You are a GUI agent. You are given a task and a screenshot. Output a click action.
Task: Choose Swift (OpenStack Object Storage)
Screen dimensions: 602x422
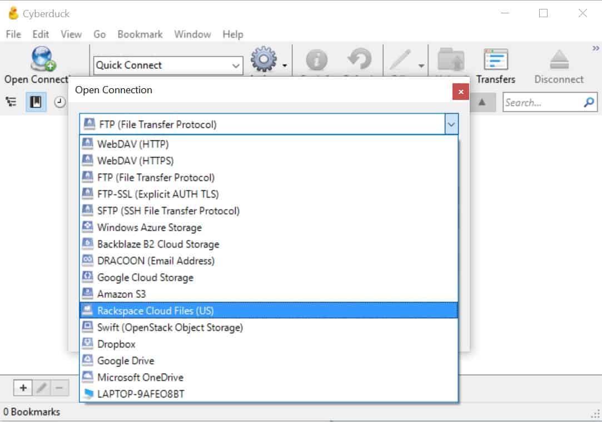pos(268,327)
